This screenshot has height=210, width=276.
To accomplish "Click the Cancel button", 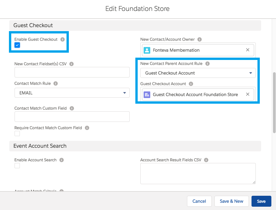I will click(x=199, y=201).
